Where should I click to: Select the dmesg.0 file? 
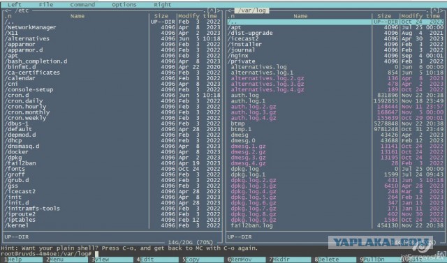tap(335, 141)
